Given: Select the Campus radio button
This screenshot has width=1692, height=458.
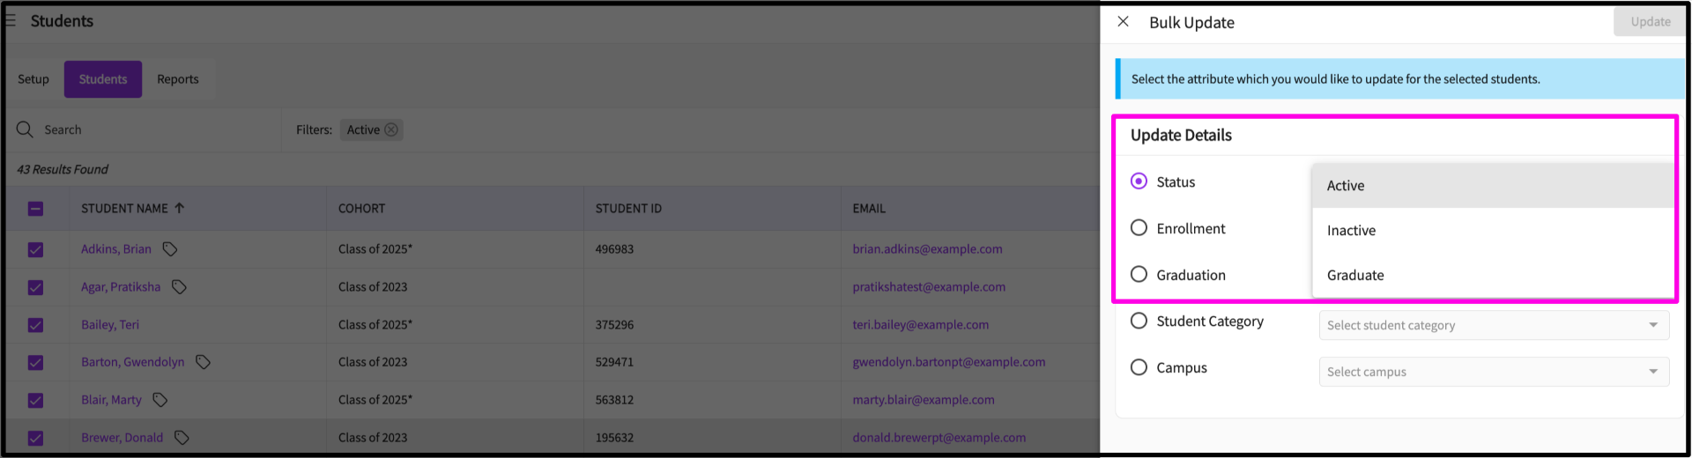Looking at the screenshot, I should (x=1139, y=367).
